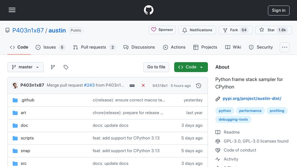Image resolution: width=297 pixels, height=167 pixels.
Task: Open the hamburger navigation menu
Action: click(12, 10)
